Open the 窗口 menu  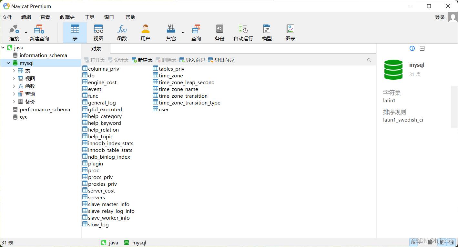[x=109, y=17]
